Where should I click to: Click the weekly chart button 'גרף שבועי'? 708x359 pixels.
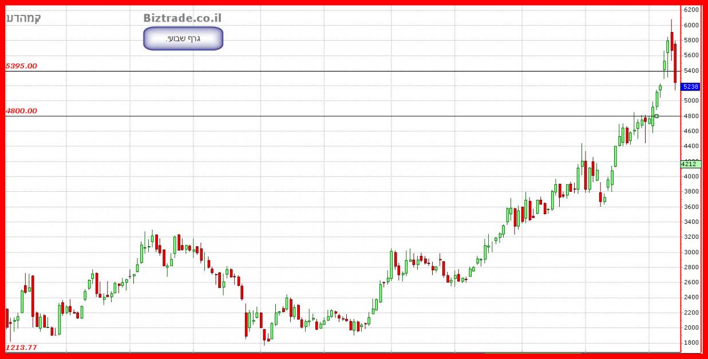point(183,38)
